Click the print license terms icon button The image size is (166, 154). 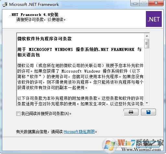(x=131, y=112)
